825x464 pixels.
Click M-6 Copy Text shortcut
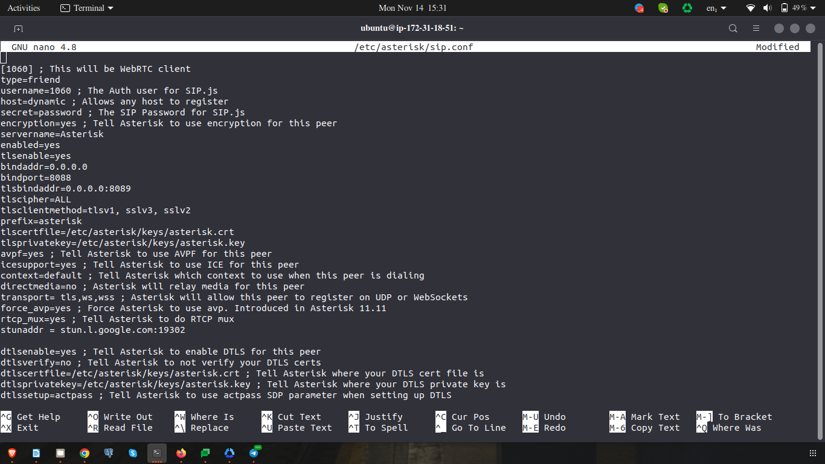click(x=644, y=428)
